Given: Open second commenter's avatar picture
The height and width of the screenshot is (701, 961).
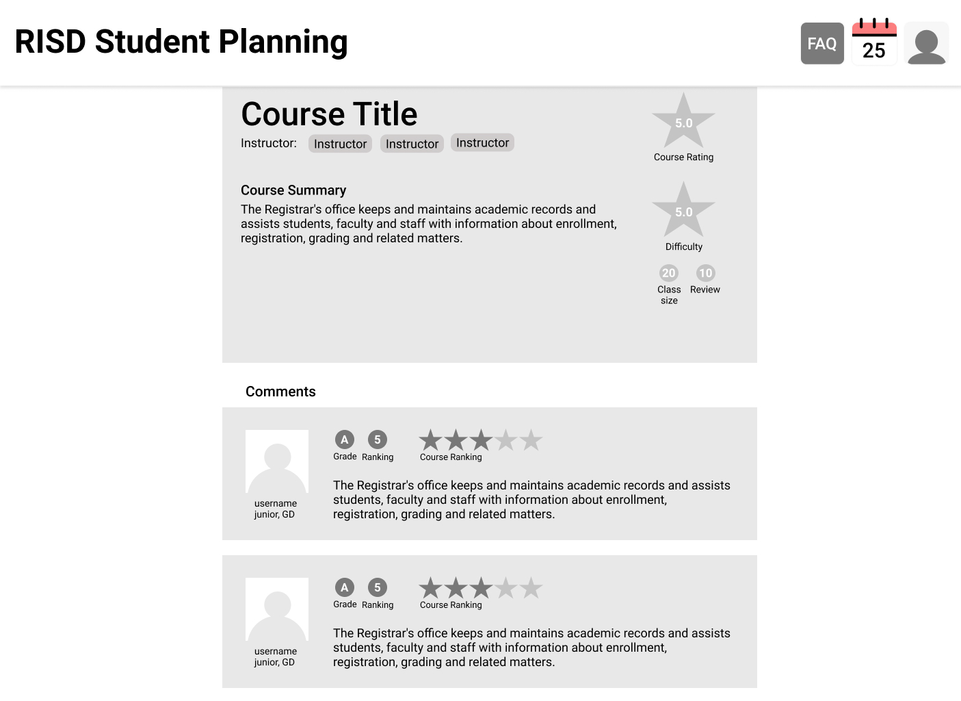Looking at the screenshot, I should (277, 609).
